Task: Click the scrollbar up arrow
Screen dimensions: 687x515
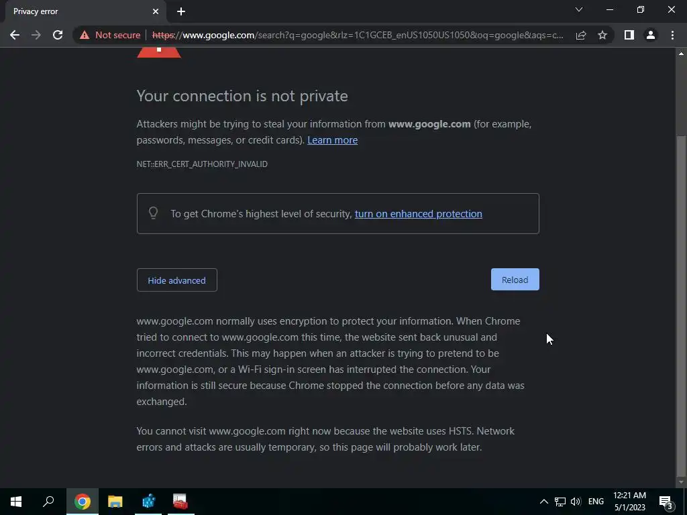Action: (681, 54)
